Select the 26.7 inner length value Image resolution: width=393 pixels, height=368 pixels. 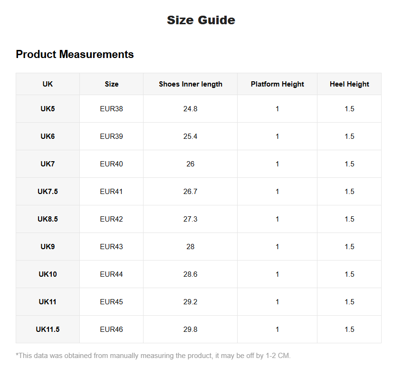[x=191, y=192]
